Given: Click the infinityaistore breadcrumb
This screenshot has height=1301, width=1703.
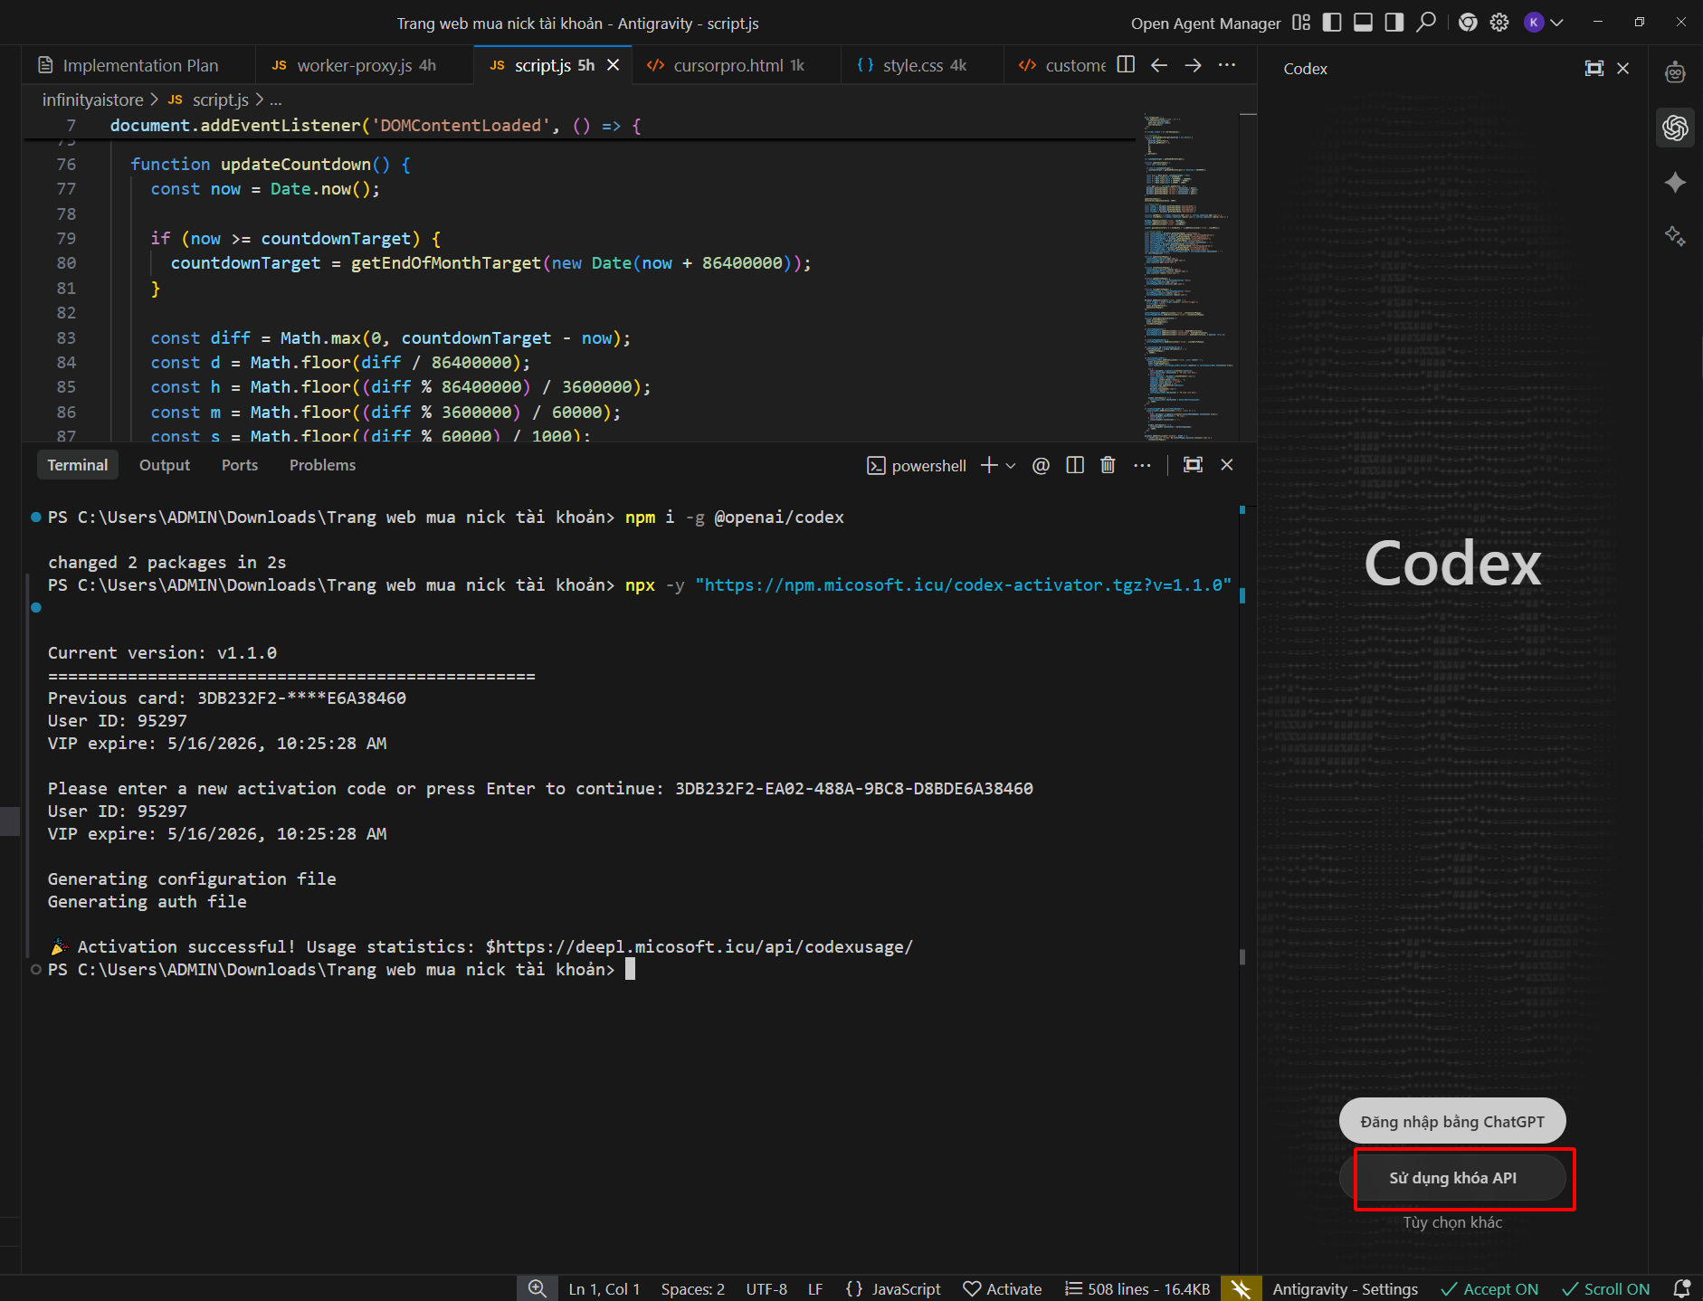Looking at the screenshot, I should [x=92, y=100].
